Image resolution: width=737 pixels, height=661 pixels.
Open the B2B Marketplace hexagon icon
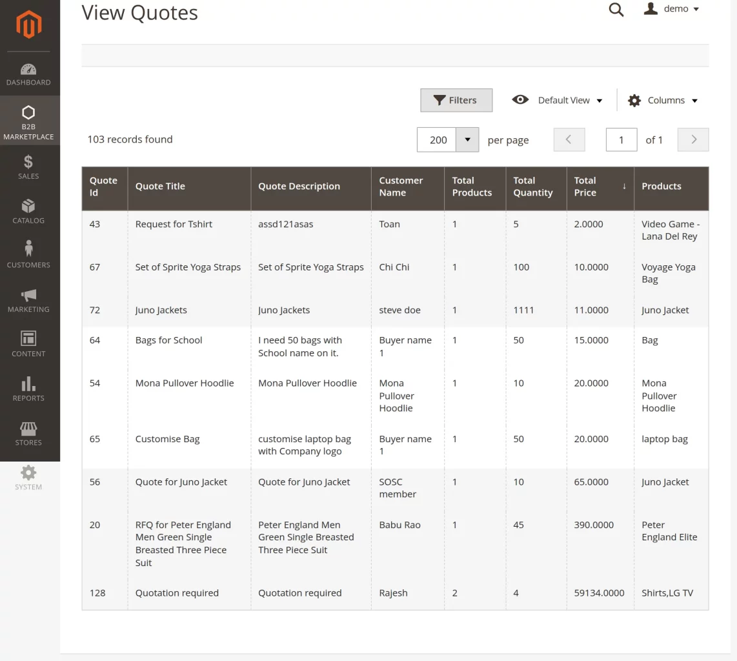pos(28,113)
